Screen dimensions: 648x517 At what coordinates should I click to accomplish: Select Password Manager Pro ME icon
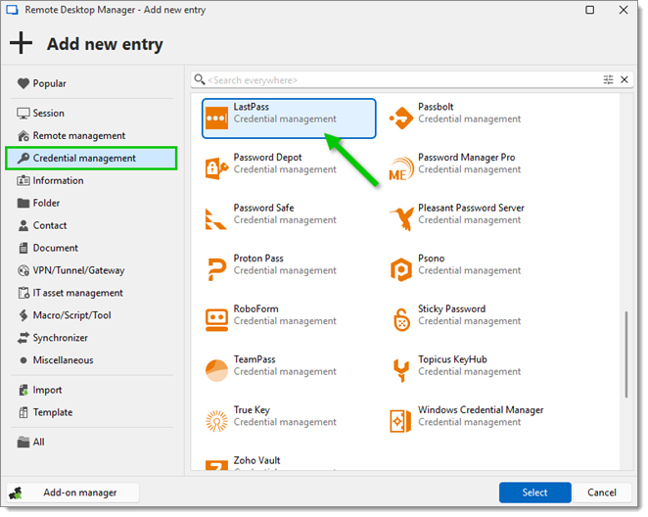tap(401, 169)
